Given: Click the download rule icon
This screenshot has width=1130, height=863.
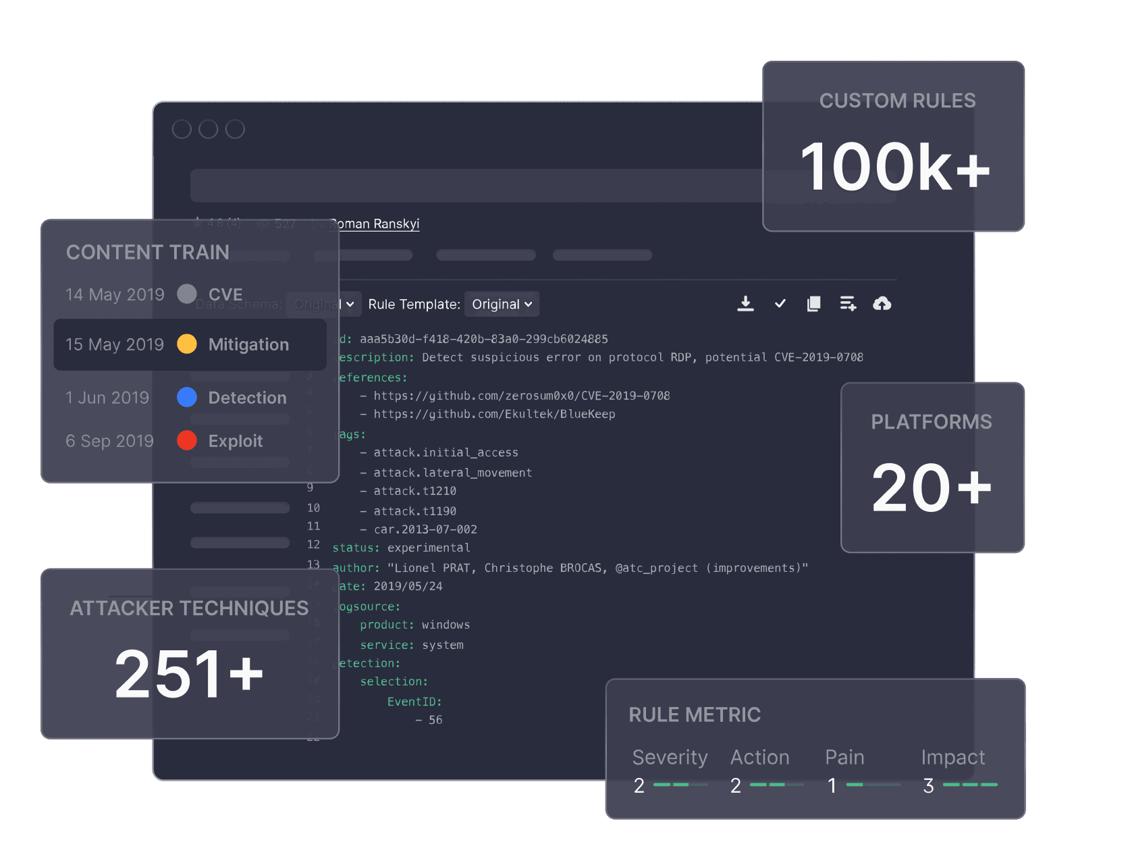Looking at the screenshot, I should [745, 304].
